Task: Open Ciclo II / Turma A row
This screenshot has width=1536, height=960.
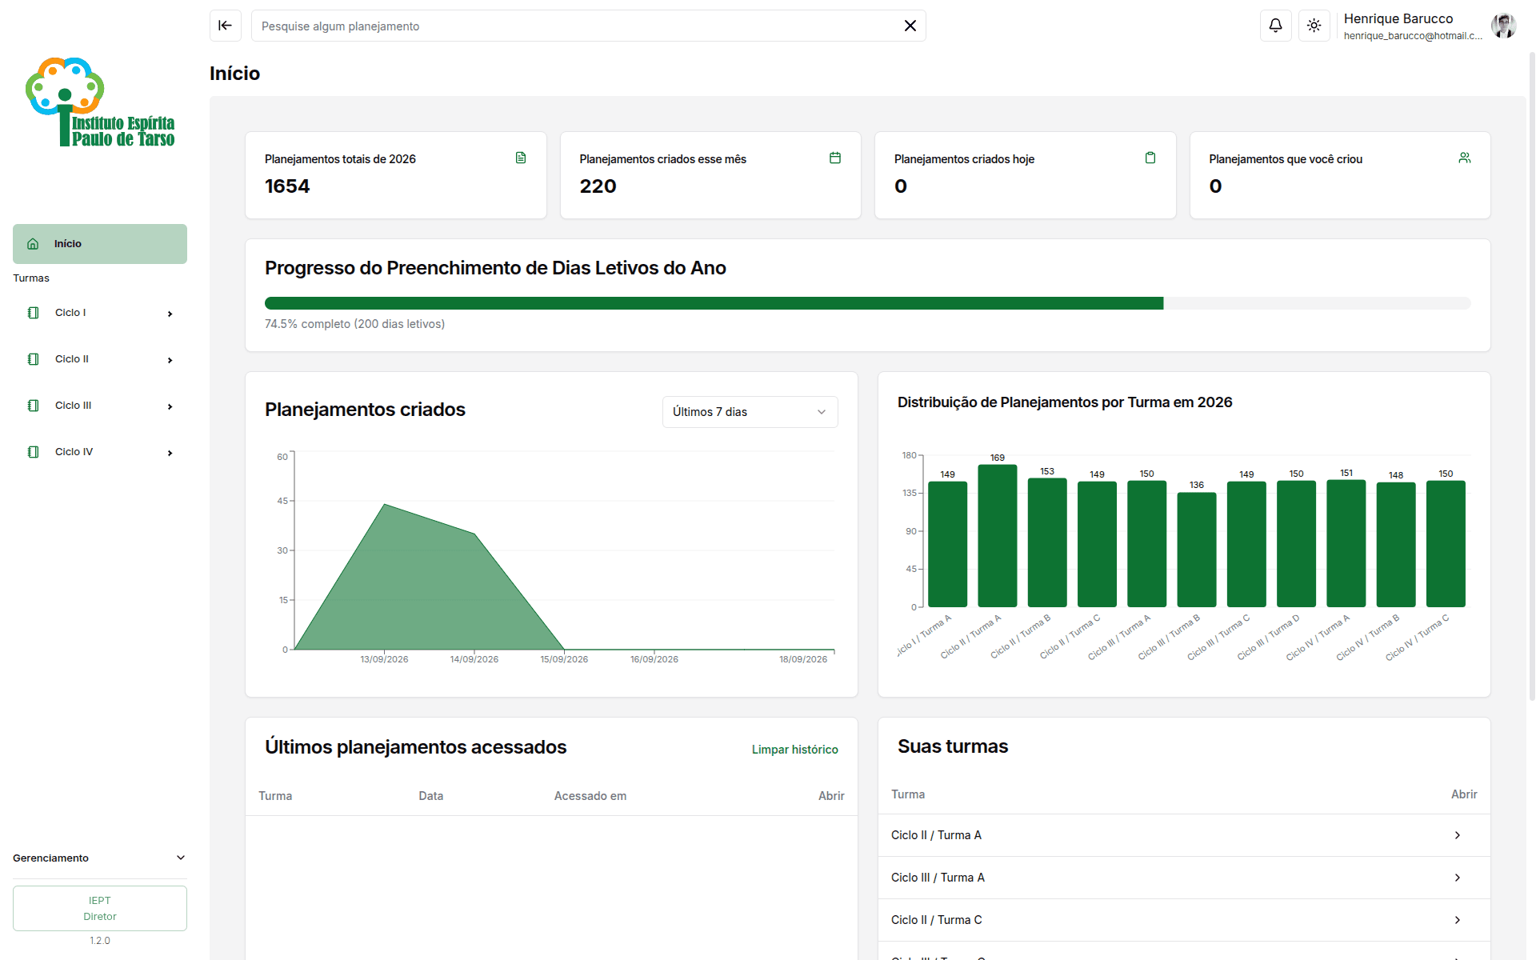Action: pos(1184,835)
